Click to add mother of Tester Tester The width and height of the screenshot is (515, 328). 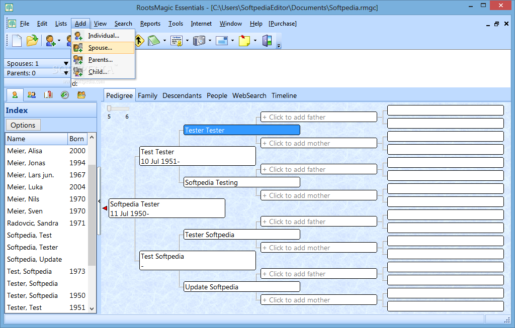319,143
